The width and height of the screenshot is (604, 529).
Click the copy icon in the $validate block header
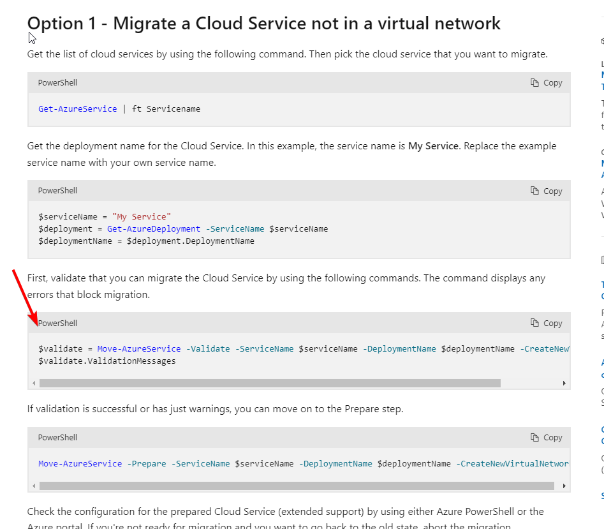pos(534,323)
